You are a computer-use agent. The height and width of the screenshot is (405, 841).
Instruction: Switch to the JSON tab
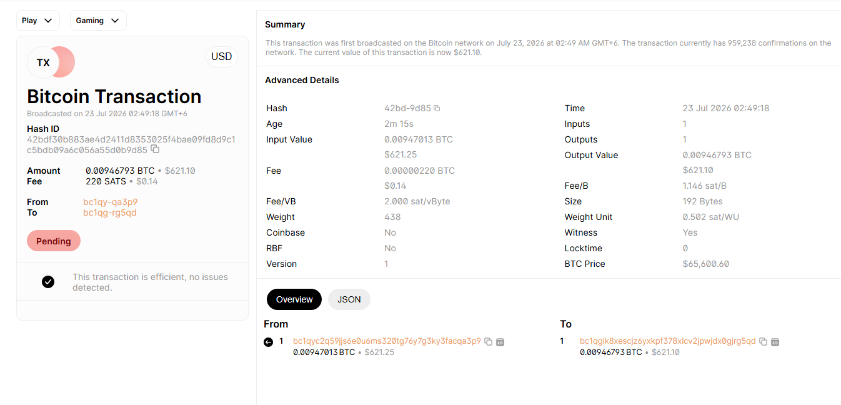coord(349,299)
